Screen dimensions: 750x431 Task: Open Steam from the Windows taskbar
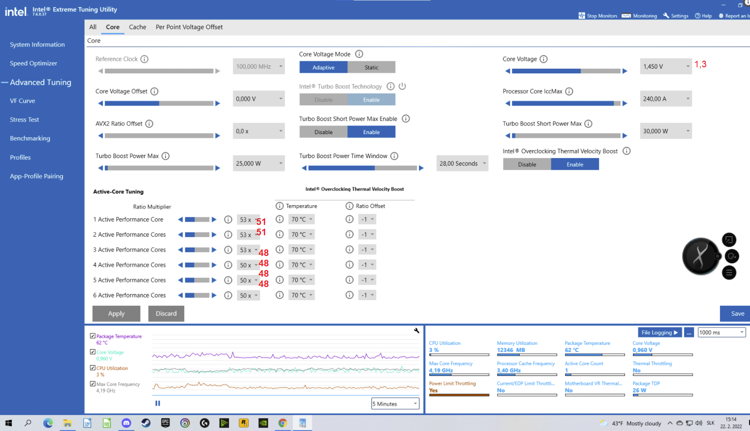click(146, 423)
